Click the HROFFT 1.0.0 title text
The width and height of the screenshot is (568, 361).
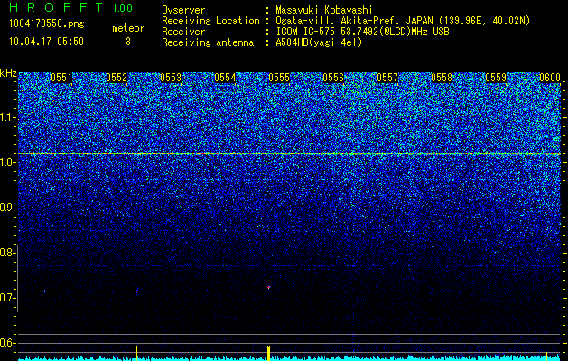(70, 7)
